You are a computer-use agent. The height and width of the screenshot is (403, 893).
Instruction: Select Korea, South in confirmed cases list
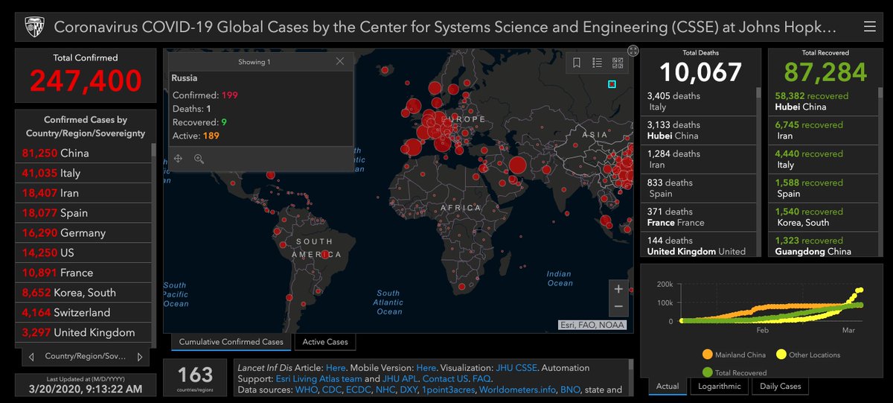(x=83, y=293)
